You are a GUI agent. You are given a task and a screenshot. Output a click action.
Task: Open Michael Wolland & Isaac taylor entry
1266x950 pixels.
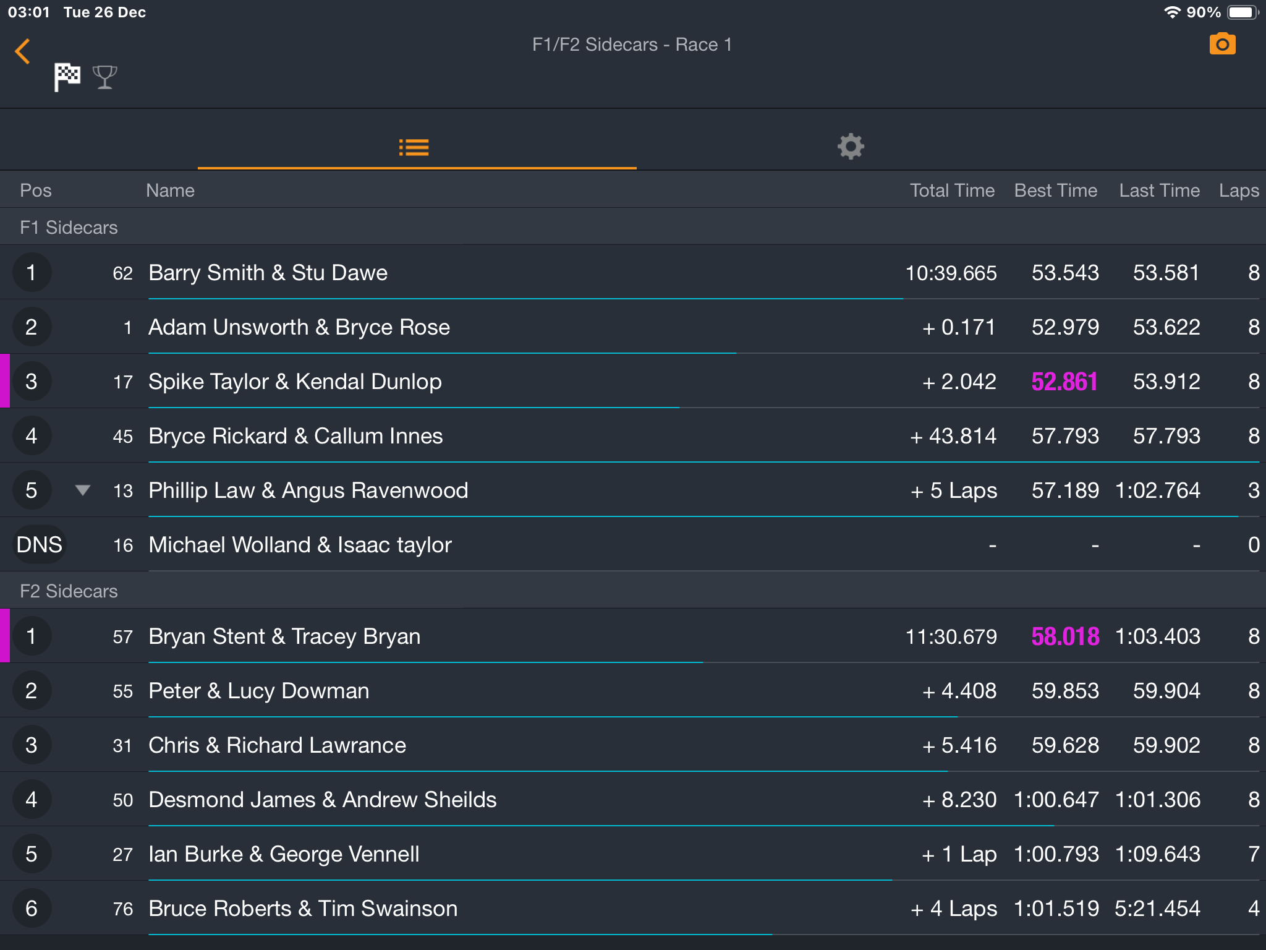click(x=633, y=545)
